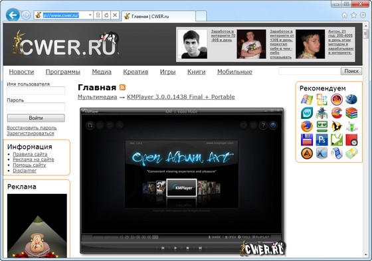
Task: Open the browser Home icon
Action: pos(345,15)
